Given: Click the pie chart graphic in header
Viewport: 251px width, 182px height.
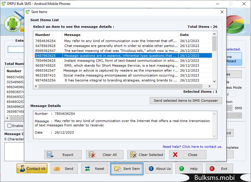Looking at the screenshot, I should point(235,24).
